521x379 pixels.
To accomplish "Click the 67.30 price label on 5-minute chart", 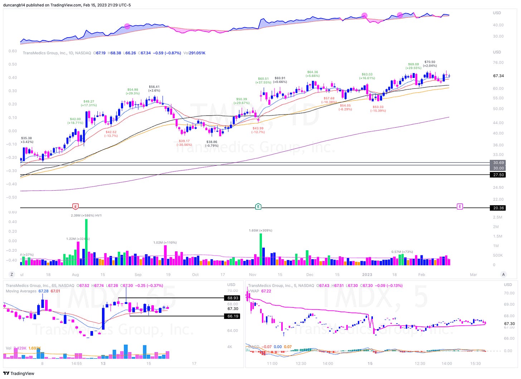I will click(510, 324).
